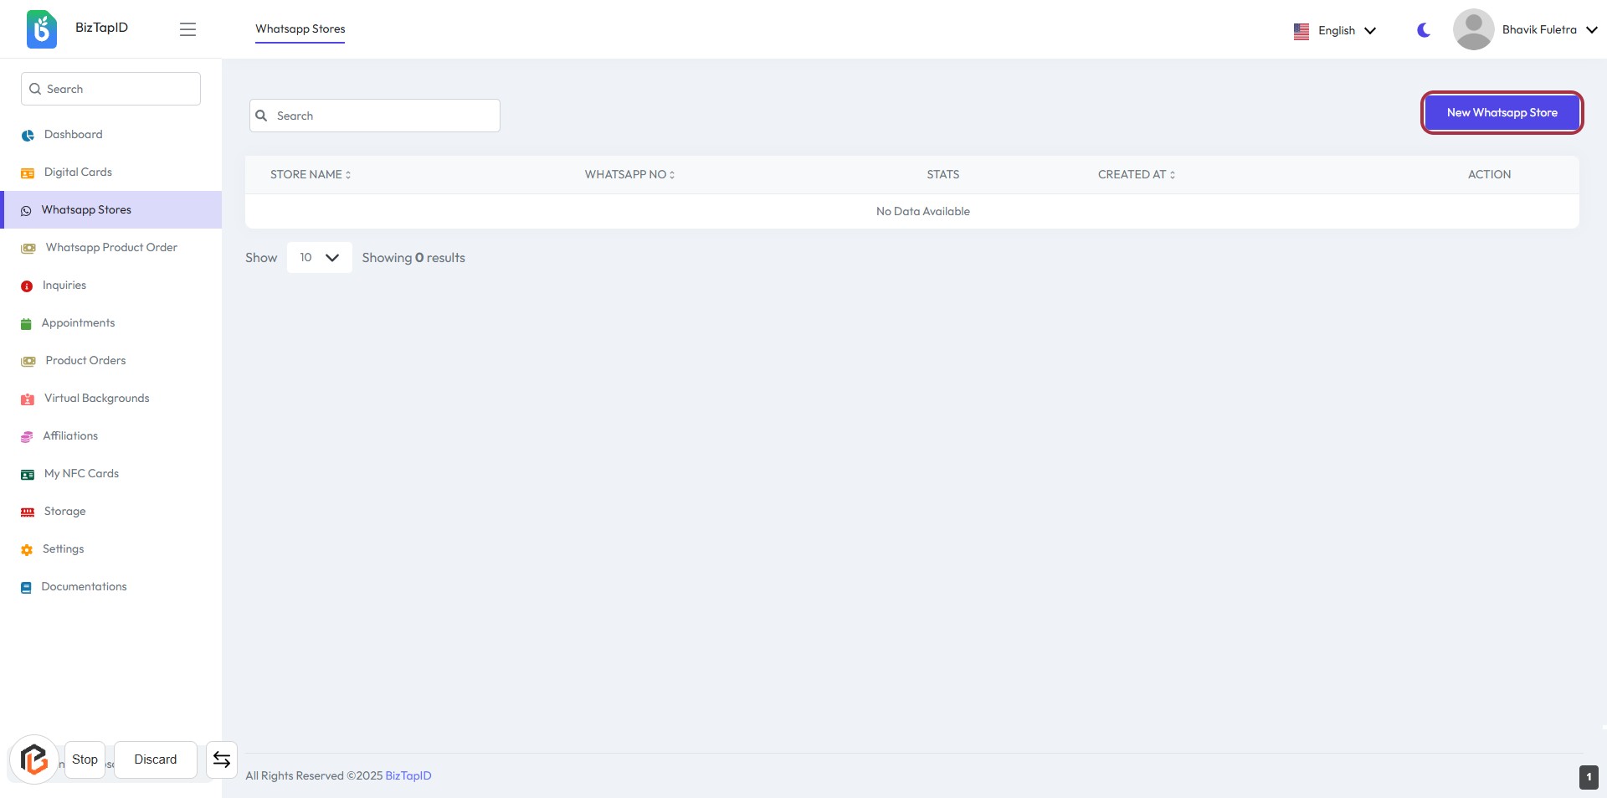Click the New Whatsapp Store button
This screenshot has width=1607, height=798.
[x=1502, y=113]
